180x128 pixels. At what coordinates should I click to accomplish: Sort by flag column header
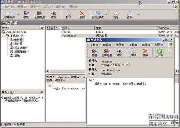coord(57,28)
